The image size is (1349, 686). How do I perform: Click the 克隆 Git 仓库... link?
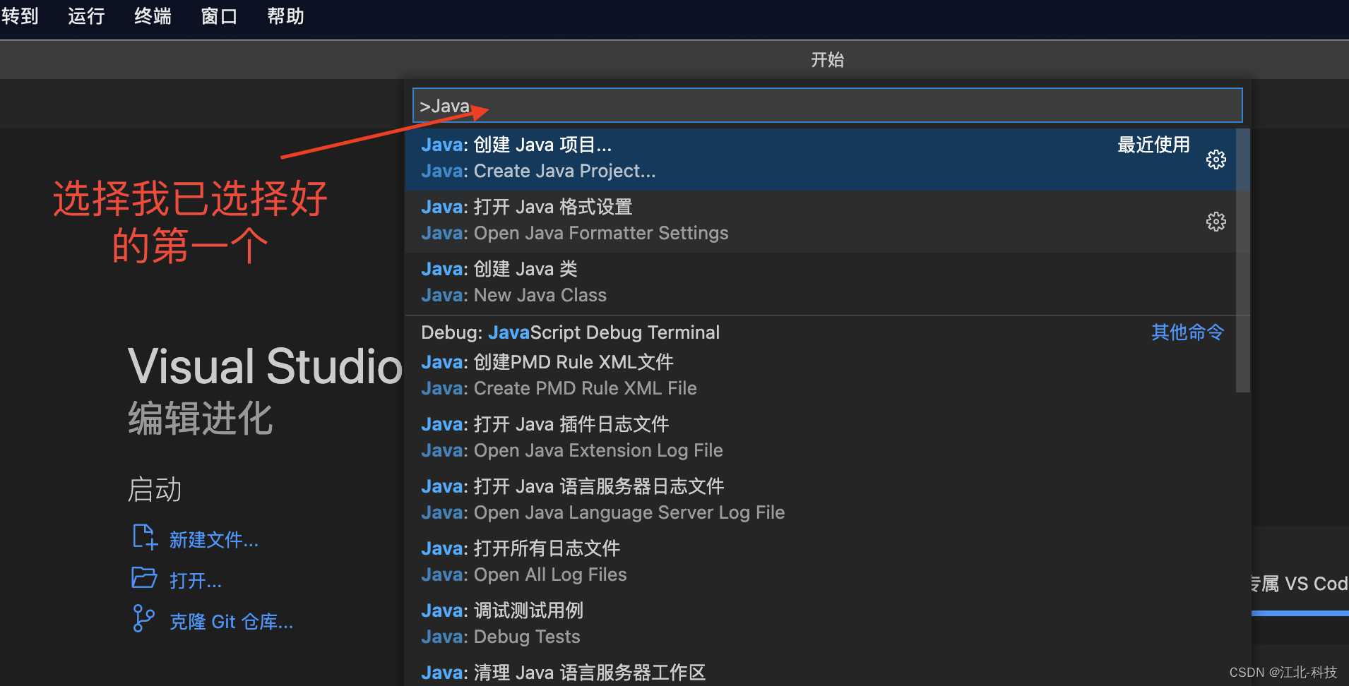pyautogui.click(x=232, y=622)
